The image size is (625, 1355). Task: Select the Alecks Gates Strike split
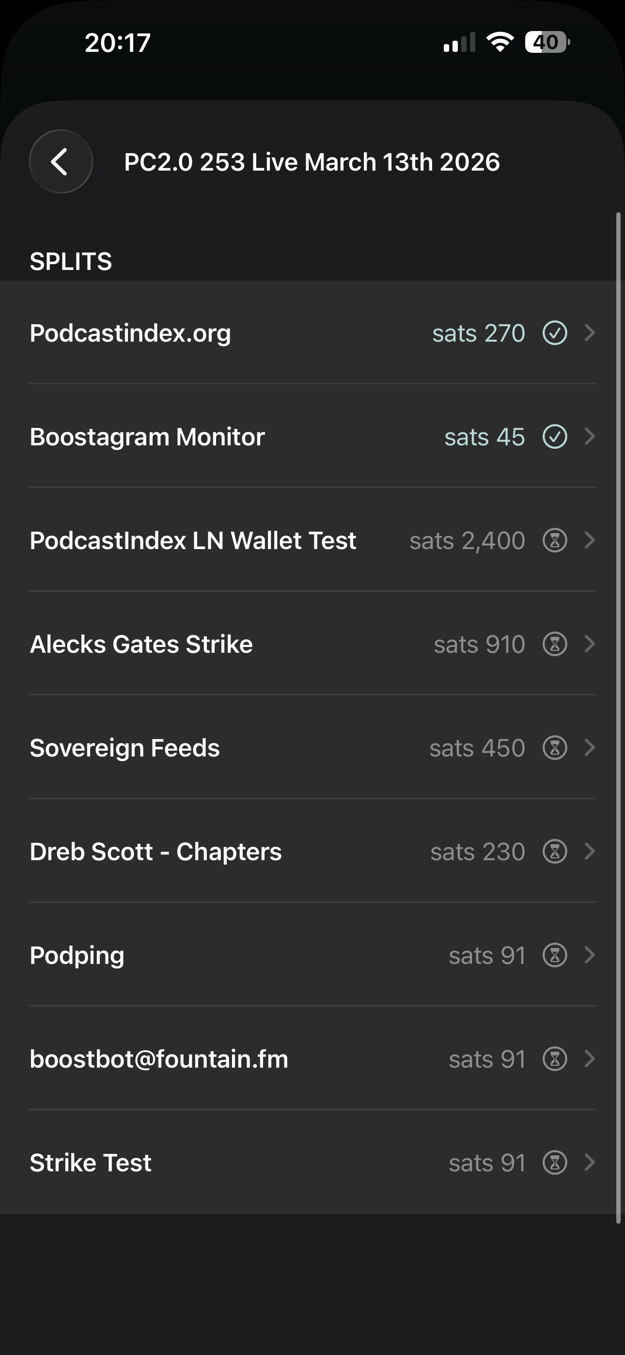[x=141, y=644]
